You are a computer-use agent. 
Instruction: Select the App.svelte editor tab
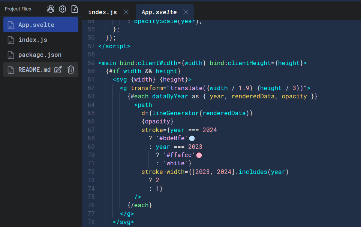click(159, 12)
